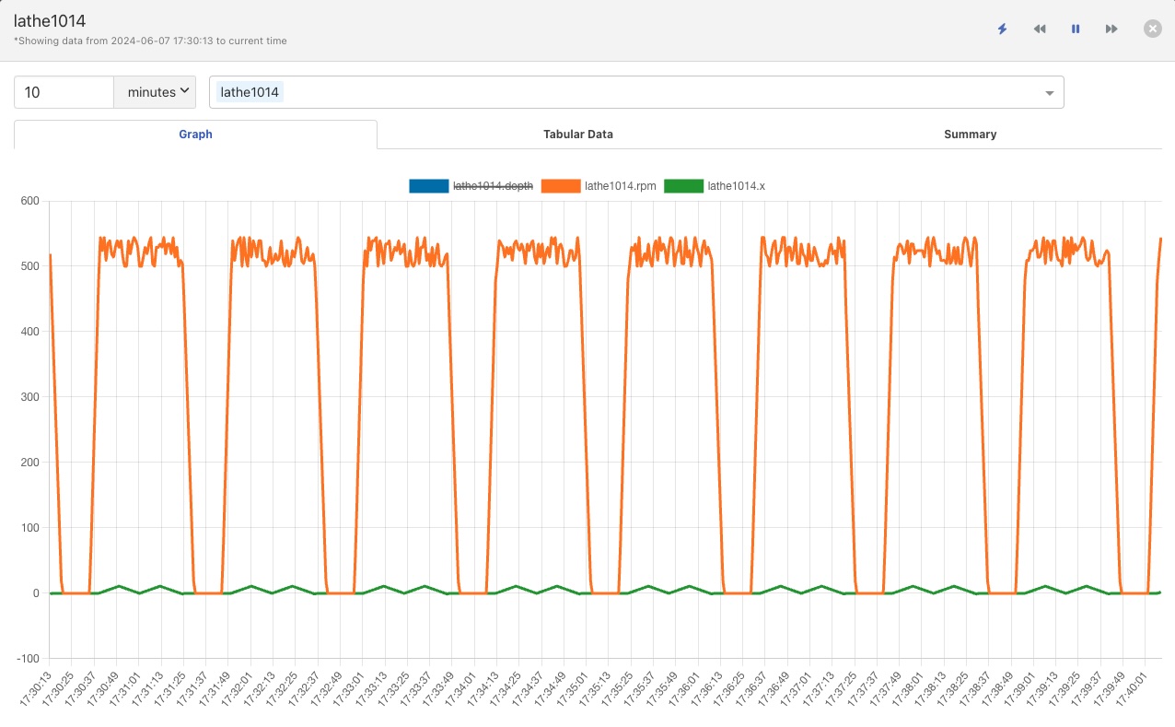
Task: Click the lightning bolt live-data icon
Action: [1002, 29]
